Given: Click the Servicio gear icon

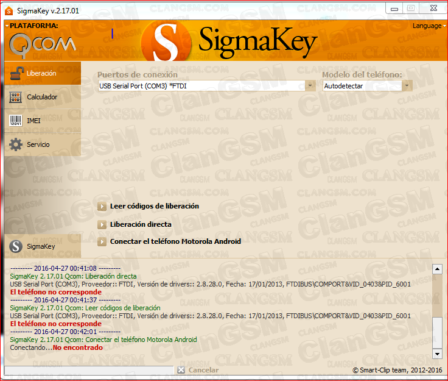Looking at the screenshot, I should (x=15, y=144).
